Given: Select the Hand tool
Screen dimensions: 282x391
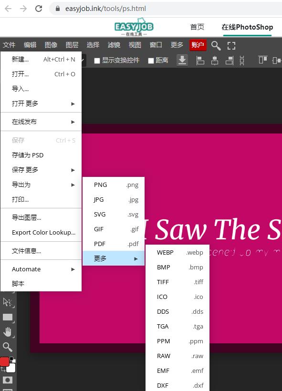Looking at the screenshot, I should pos(8,332).
